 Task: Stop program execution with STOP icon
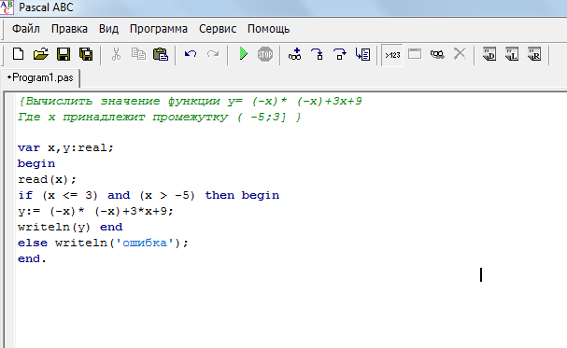265,54
